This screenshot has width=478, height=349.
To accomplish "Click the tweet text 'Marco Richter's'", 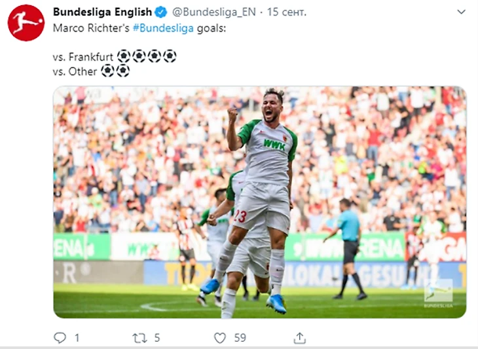I will [91, 28].
